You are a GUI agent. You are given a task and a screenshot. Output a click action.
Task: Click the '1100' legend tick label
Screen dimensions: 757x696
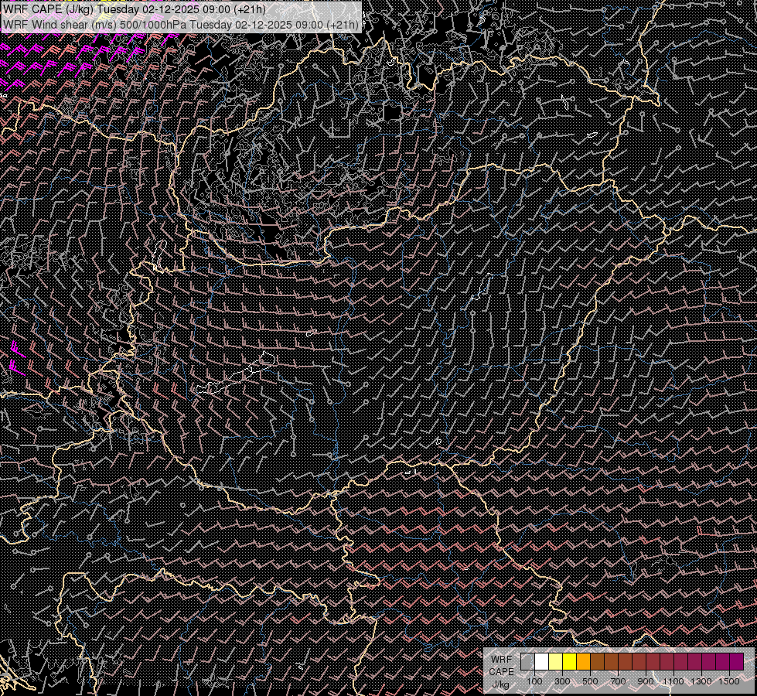click(673, 681)
